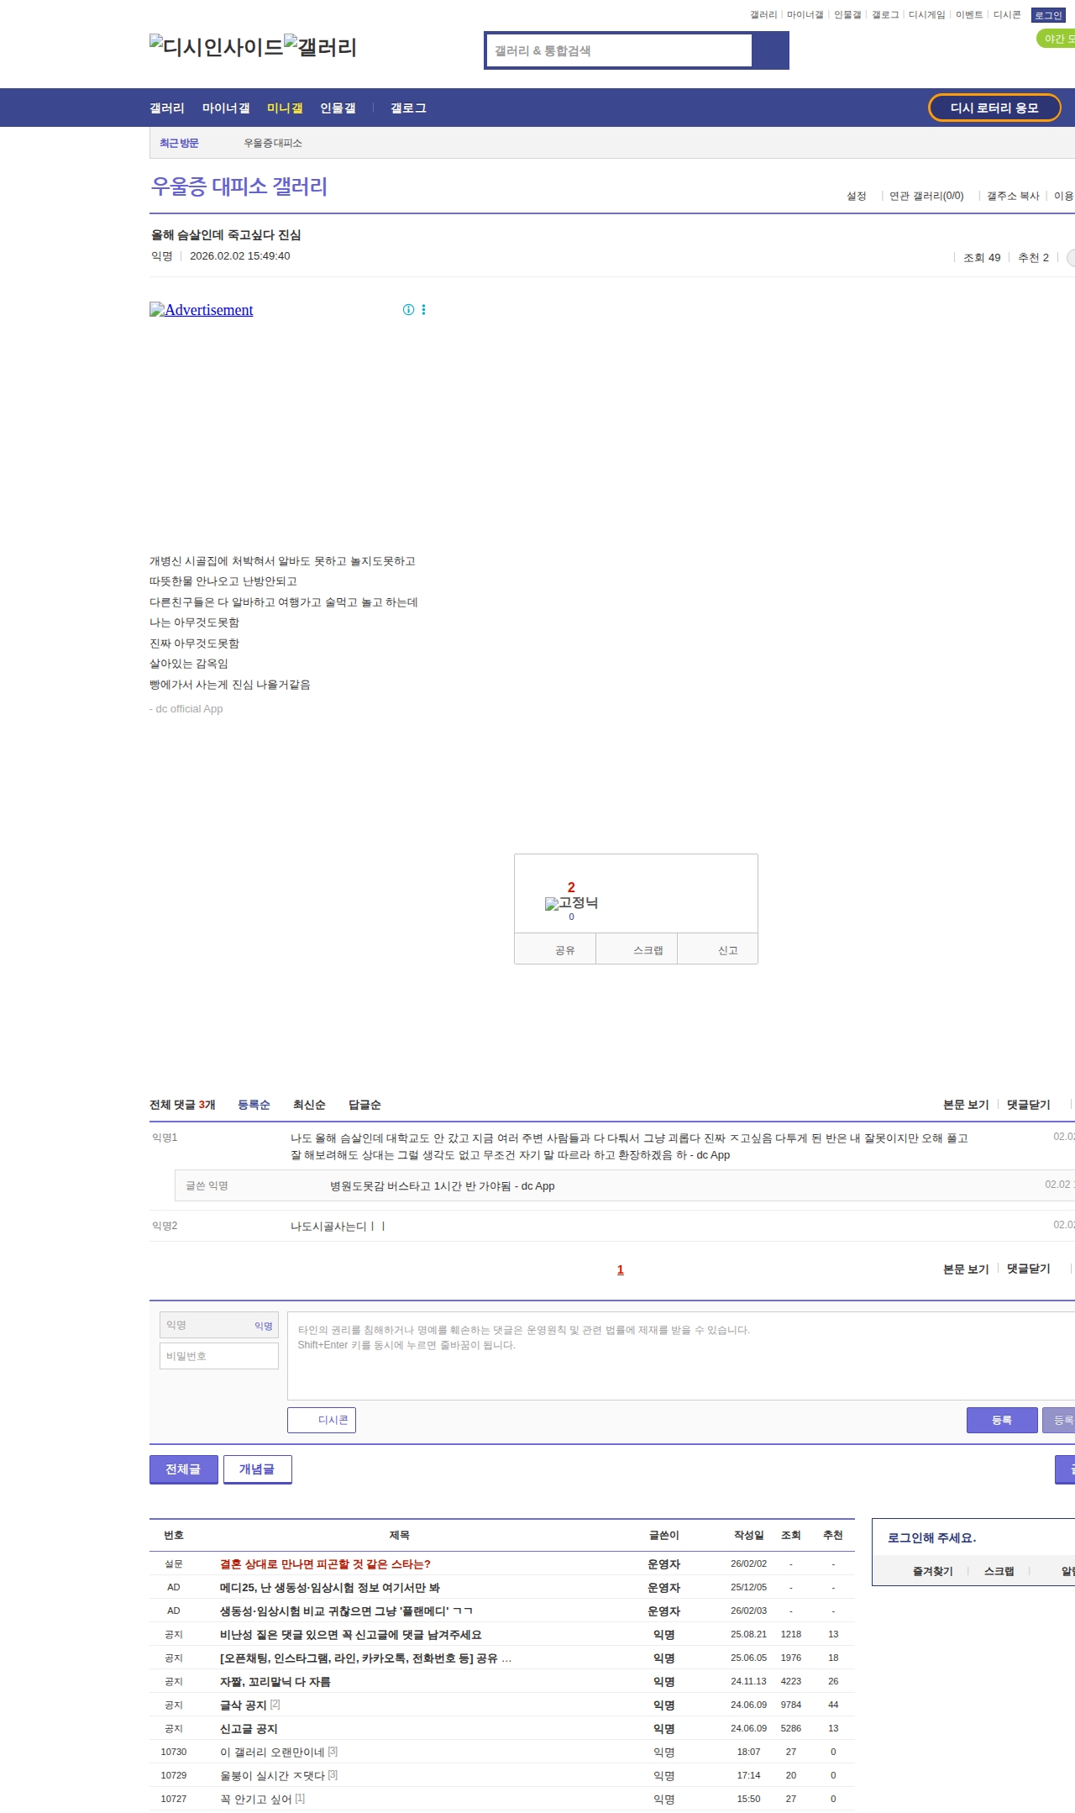Viewport: 1075px width, 1813px height.
Task: Click comment author 익명1
Action: pos(165,1138)
